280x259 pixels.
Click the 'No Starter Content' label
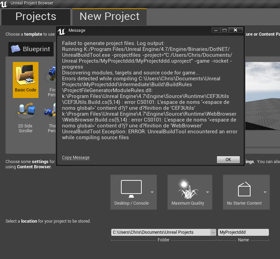[244, 203]
